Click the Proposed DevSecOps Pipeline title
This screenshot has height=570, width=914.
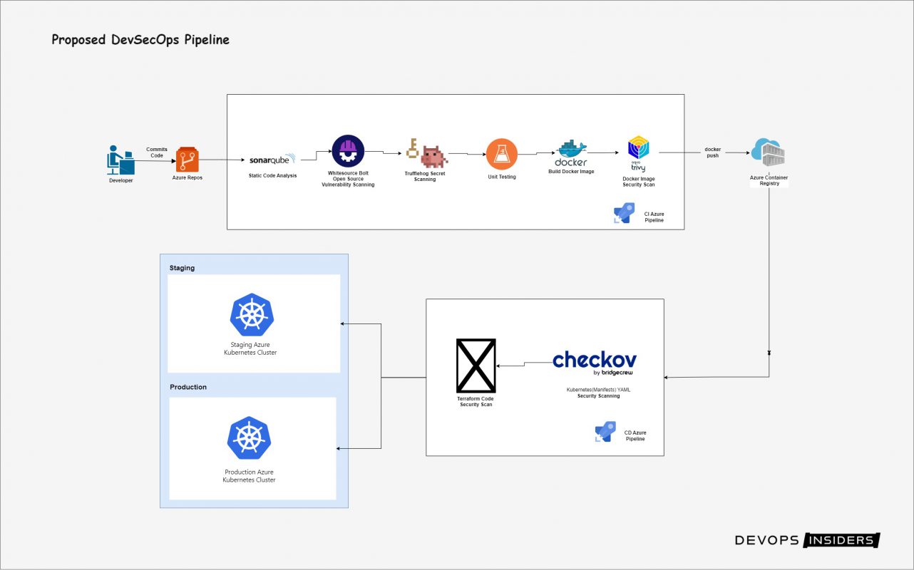(140, 40)
